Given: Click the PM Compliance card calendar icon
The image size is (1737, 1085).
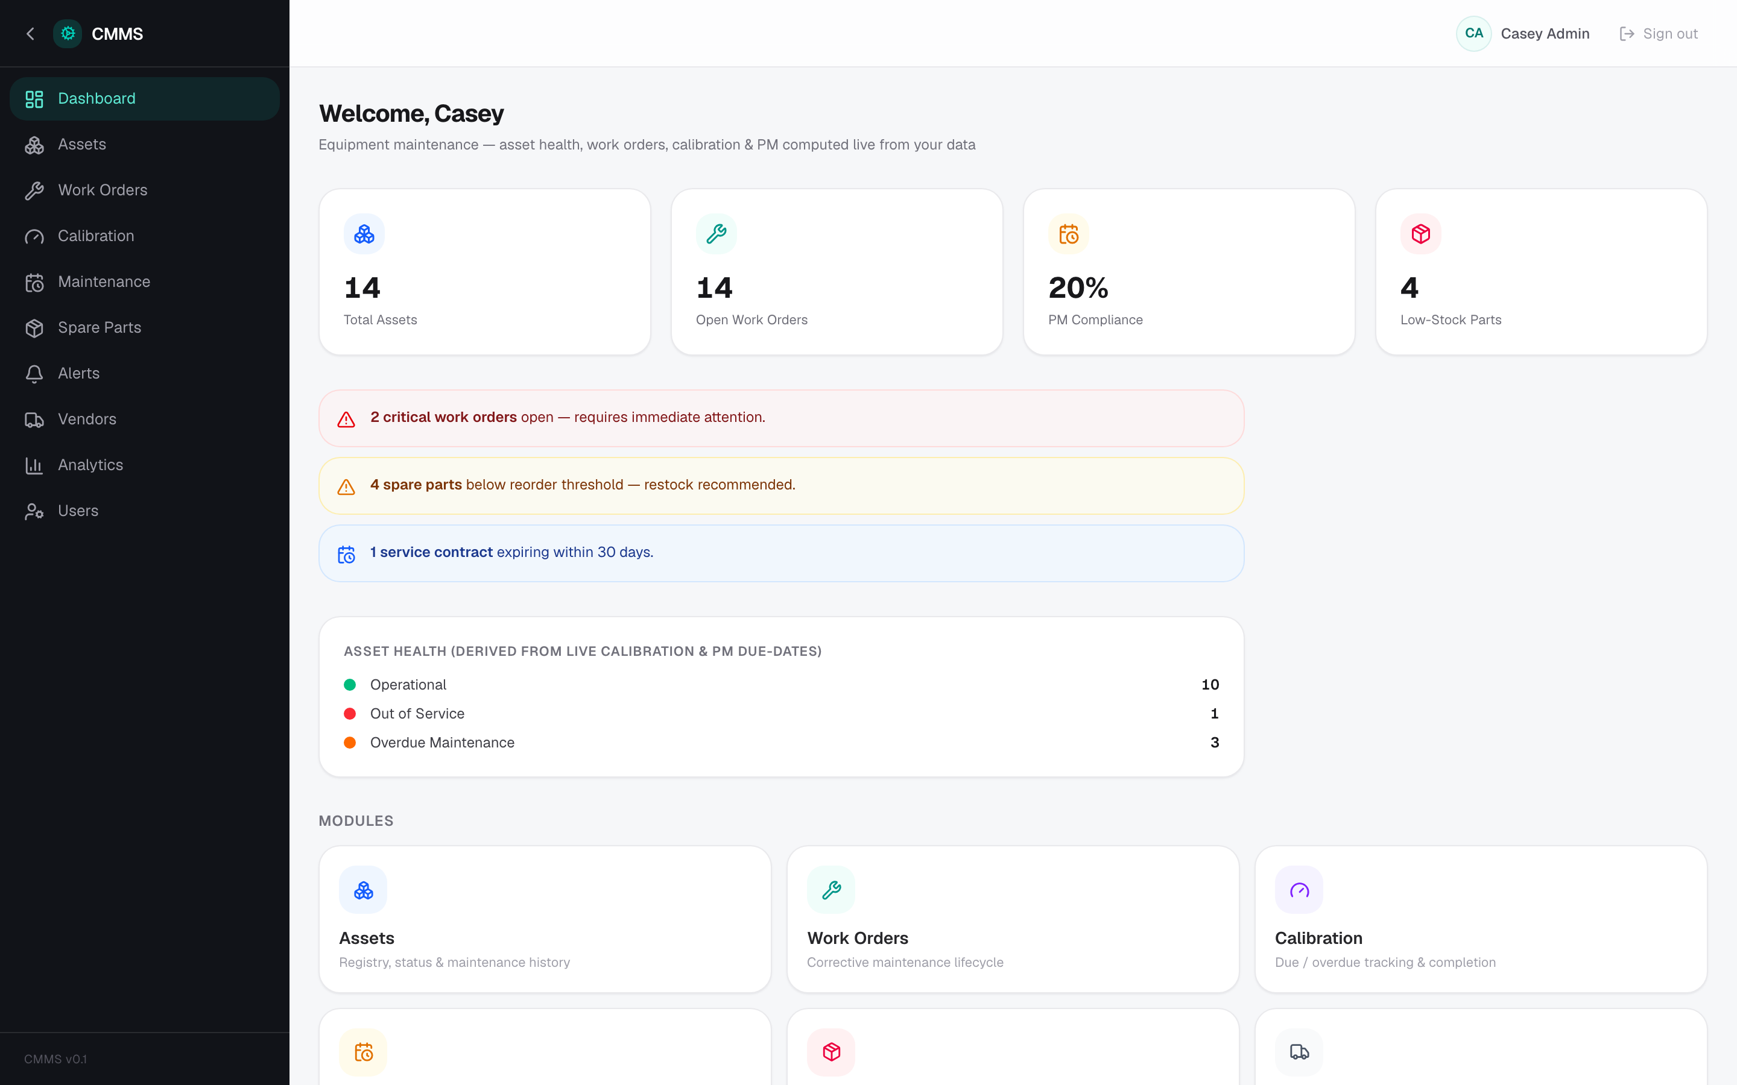Looking at the screenshot, I should [1069, 234].
